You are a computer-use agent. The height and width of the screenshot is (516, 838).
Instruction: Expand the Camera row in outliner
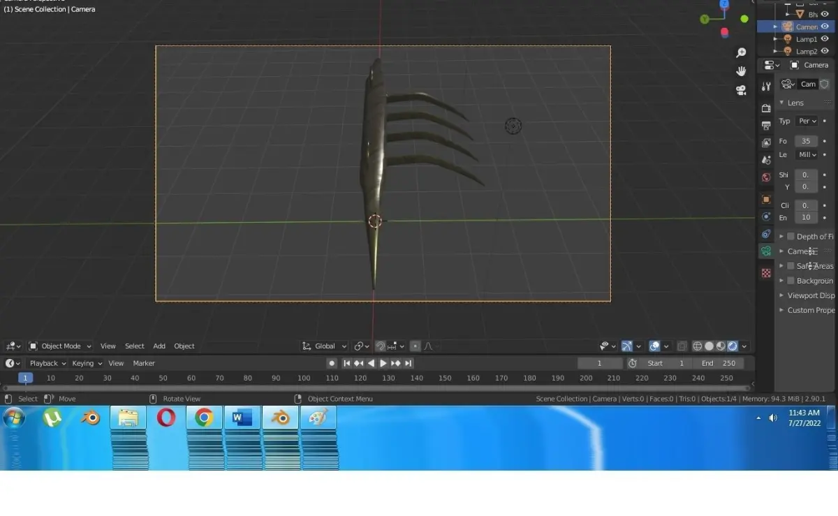coord(775,27)
